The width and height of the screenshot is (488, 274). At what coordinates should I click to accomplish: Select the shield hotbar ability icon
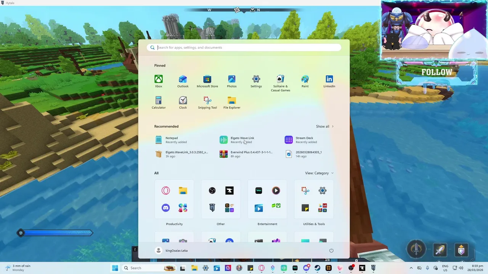(x=461, y=250)
